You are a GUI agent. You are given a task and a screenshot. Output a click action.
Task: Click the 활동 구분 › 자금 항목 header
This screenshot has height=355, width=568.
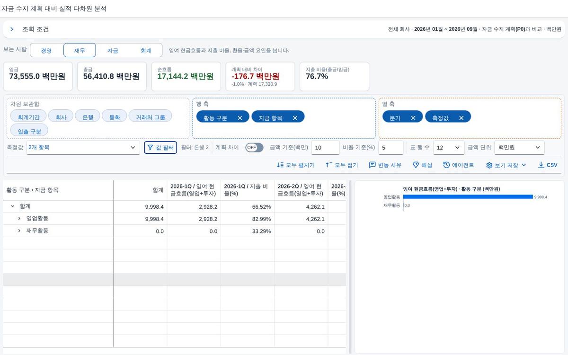click(x=58, y=190)
